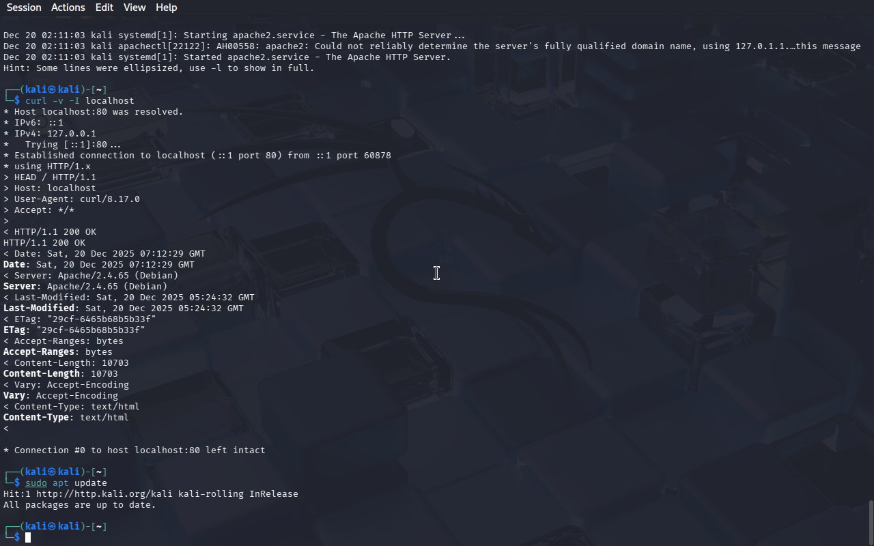Click the 'HTTP/1.1 200 OK' response line
The width and height of the screenshot is (874, 546).
[x=44, y=243]
